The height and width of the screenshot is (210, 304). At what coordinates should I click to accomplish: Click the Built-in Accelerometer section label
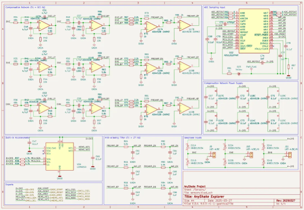click(x=17, y=138)
